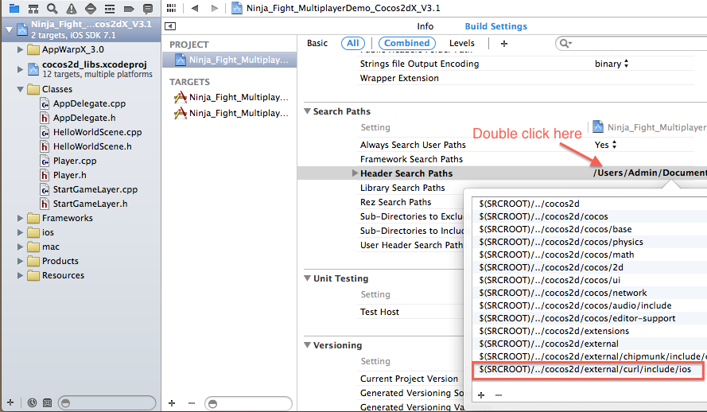Viewport: 707px width, 412px height.
Task: Open AppDelegate.h file
Action: [x=78, y=118]
